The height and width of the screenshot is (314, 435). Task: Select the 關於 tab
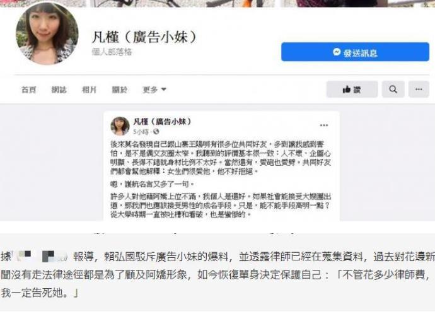pyautogui.click(x=120, y=90)
